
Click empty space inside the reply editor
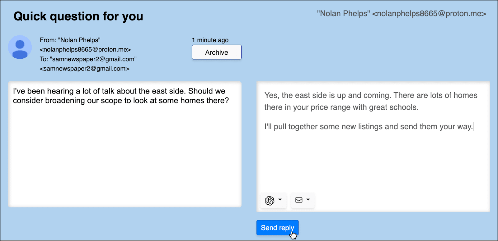pyautogui.click(x=373, y=161)
